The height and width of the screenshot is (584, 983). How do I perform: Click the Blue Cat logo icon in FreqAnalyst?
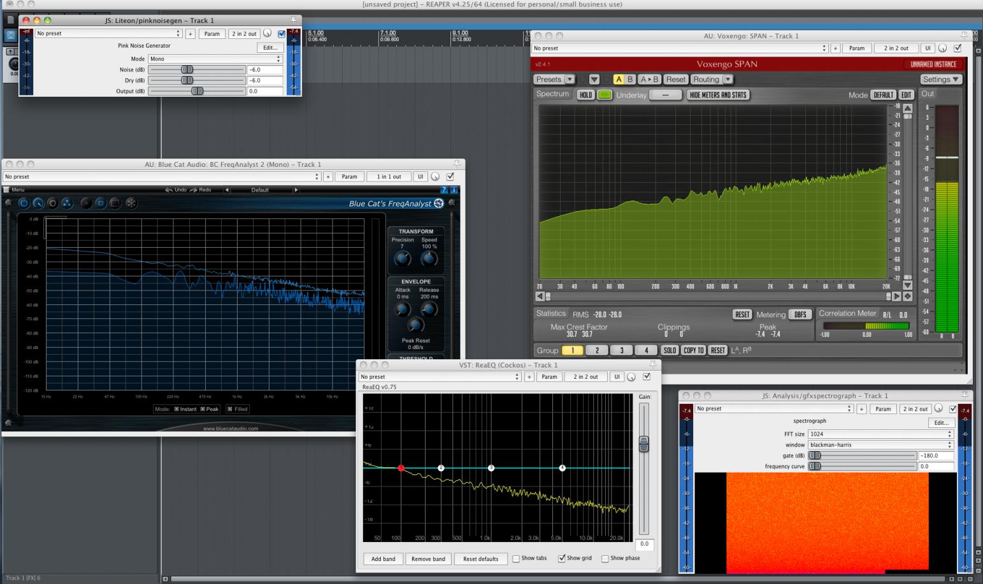[439, 204]
